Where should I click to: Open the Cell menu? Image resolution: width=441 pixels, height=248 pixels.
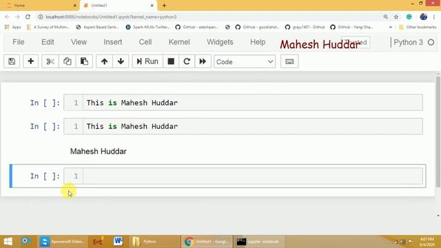[x=145, y=42]
